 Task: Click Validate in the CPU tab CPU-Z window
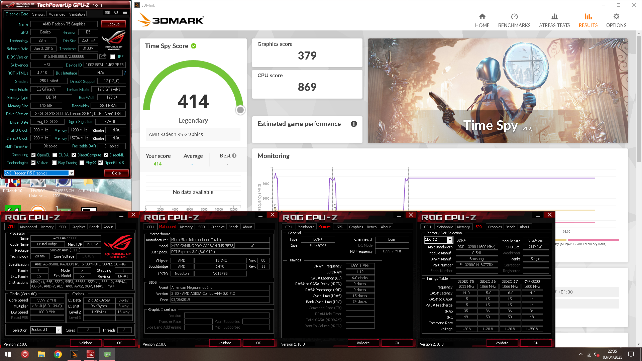[86, 343]
